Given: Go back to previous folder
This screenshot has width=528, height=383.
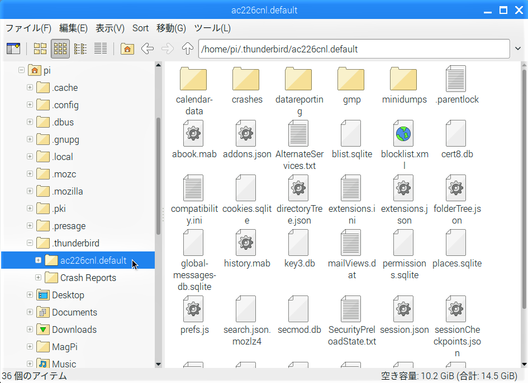Looking at the screenshot, I should point(148,49).
